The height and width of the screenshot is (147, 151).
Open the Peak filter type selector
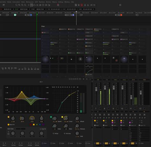pyautogui.click(x=41, y=121)
